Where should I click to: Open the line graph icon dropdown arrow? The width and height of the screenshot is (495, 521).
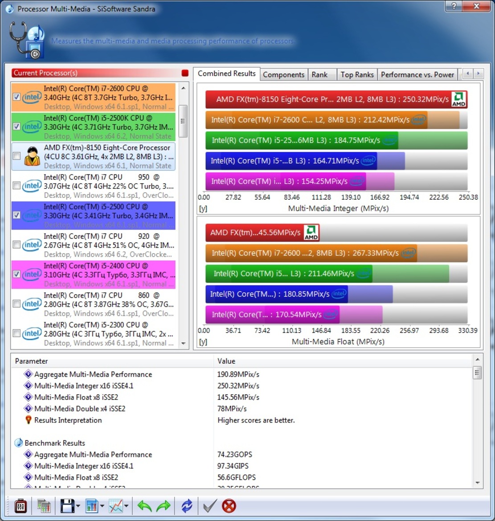(x=126, y=506)
